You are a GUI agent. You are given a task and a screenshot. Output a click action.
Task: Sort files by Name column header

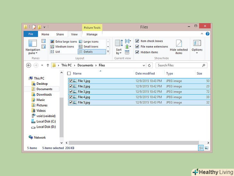pos(77,73)
